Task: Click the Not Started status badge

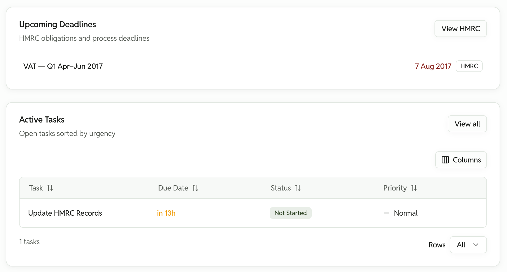Action: pyautogui.click(x=291, y=213)
